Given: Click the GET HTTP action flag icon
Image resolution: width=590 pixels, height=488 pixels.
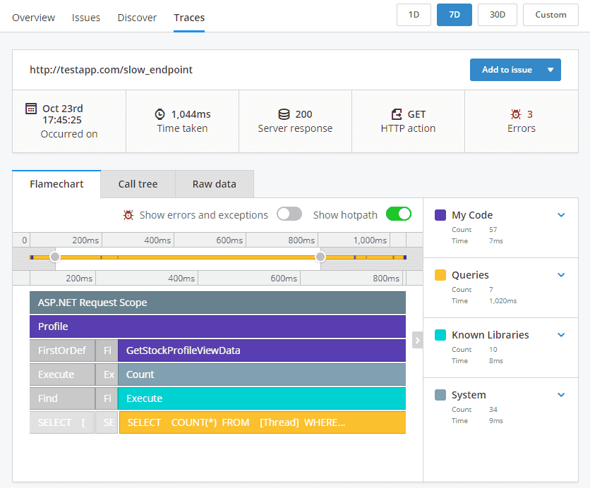Looking at the screenshot, I should [x=396, y=114].
